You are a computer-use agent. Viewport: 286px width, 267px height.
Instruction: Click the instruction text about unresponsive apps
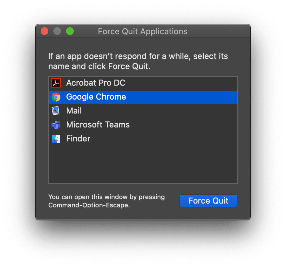coord(138,61)
